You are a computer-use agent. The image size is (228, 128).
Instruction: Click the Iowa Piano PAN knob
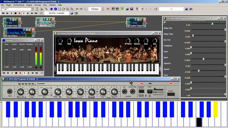pos(69,41)
